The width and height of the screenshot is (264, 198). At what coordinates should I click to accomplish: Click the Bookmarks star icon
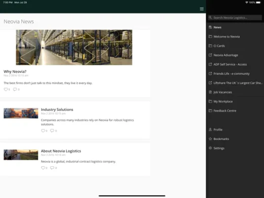pos(210,139)
